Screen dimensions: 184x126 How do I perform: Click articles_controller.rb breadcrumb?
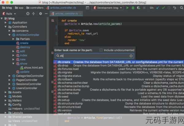(x=61, y=8)
